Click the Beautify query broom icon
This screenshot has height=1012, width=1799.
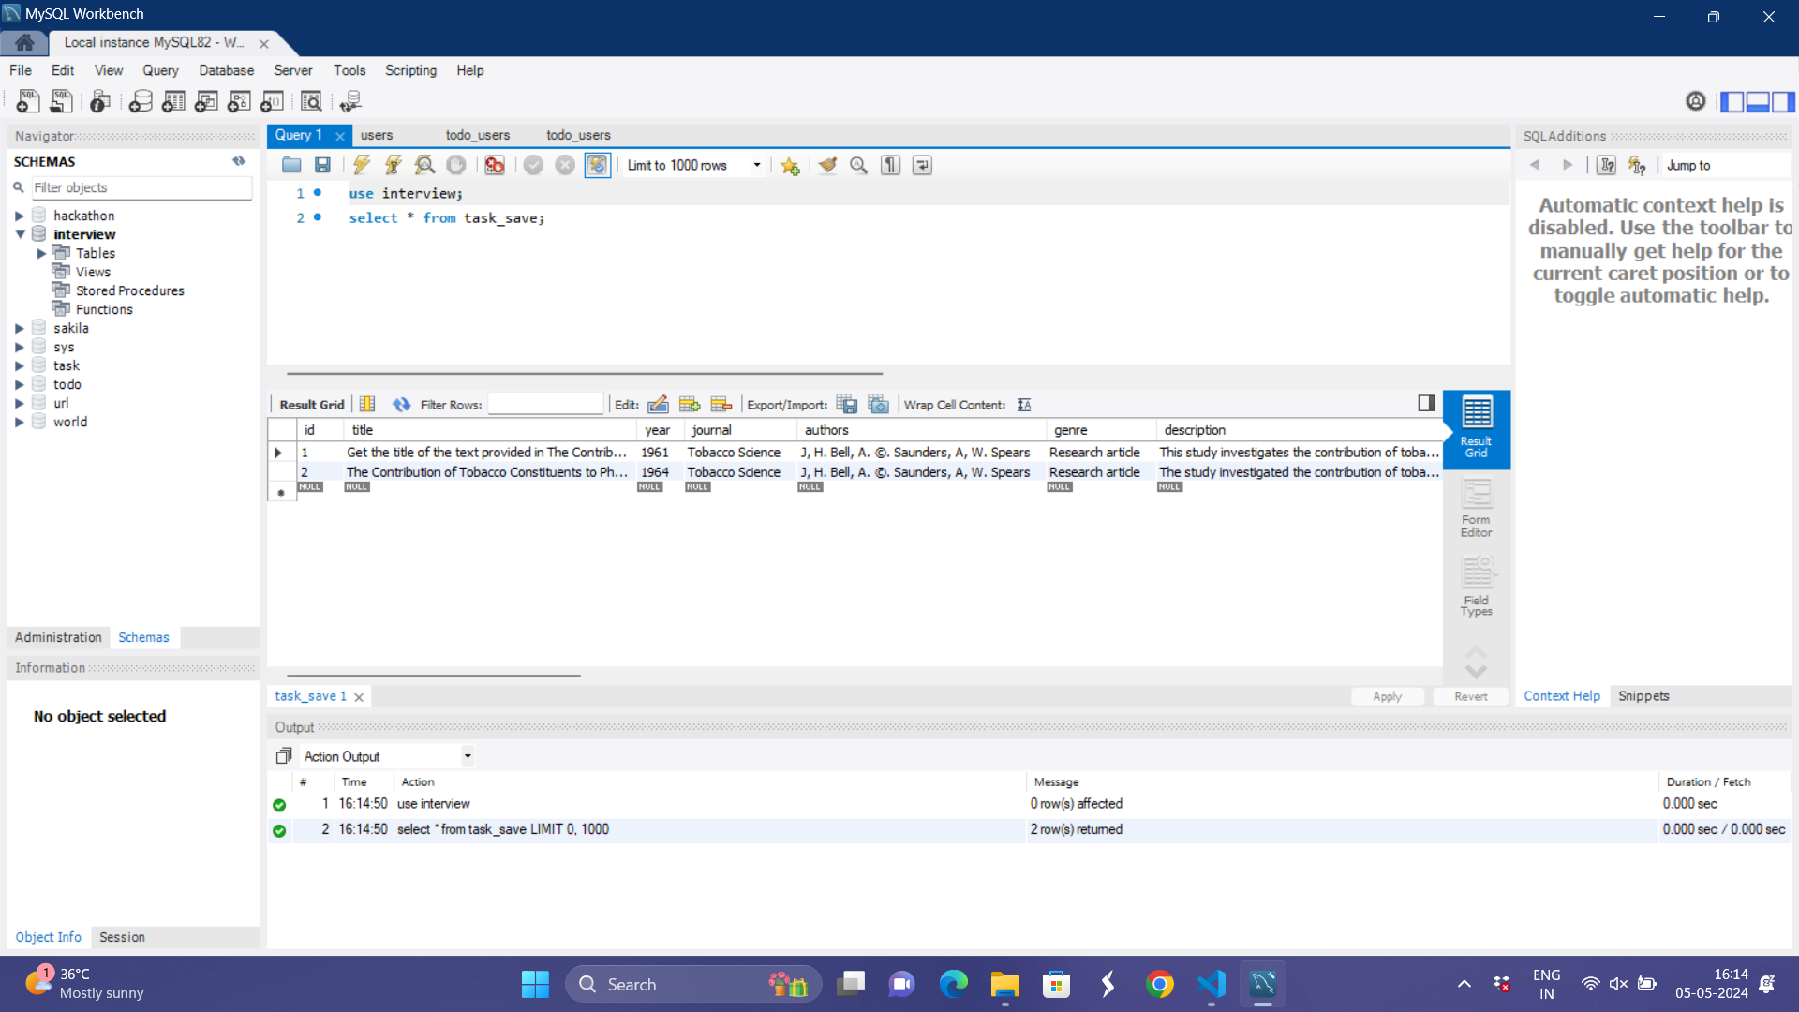[826, 165]
